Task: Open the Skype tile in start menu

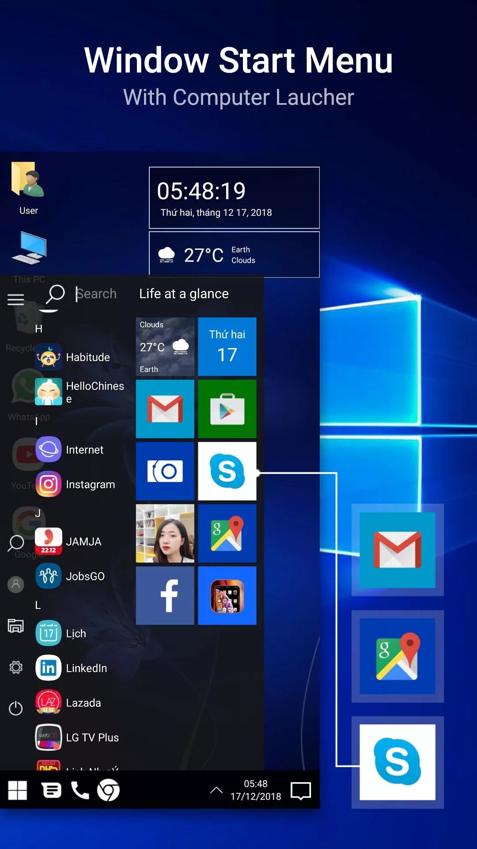Action: click(x=227, y=471)
